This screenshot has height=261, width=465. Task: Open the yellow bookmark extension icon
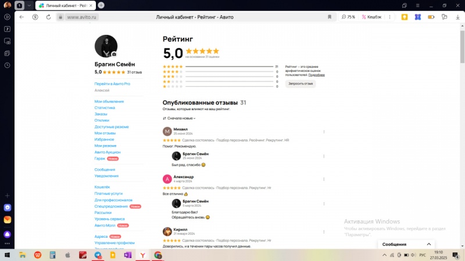[x=405, y=17]
